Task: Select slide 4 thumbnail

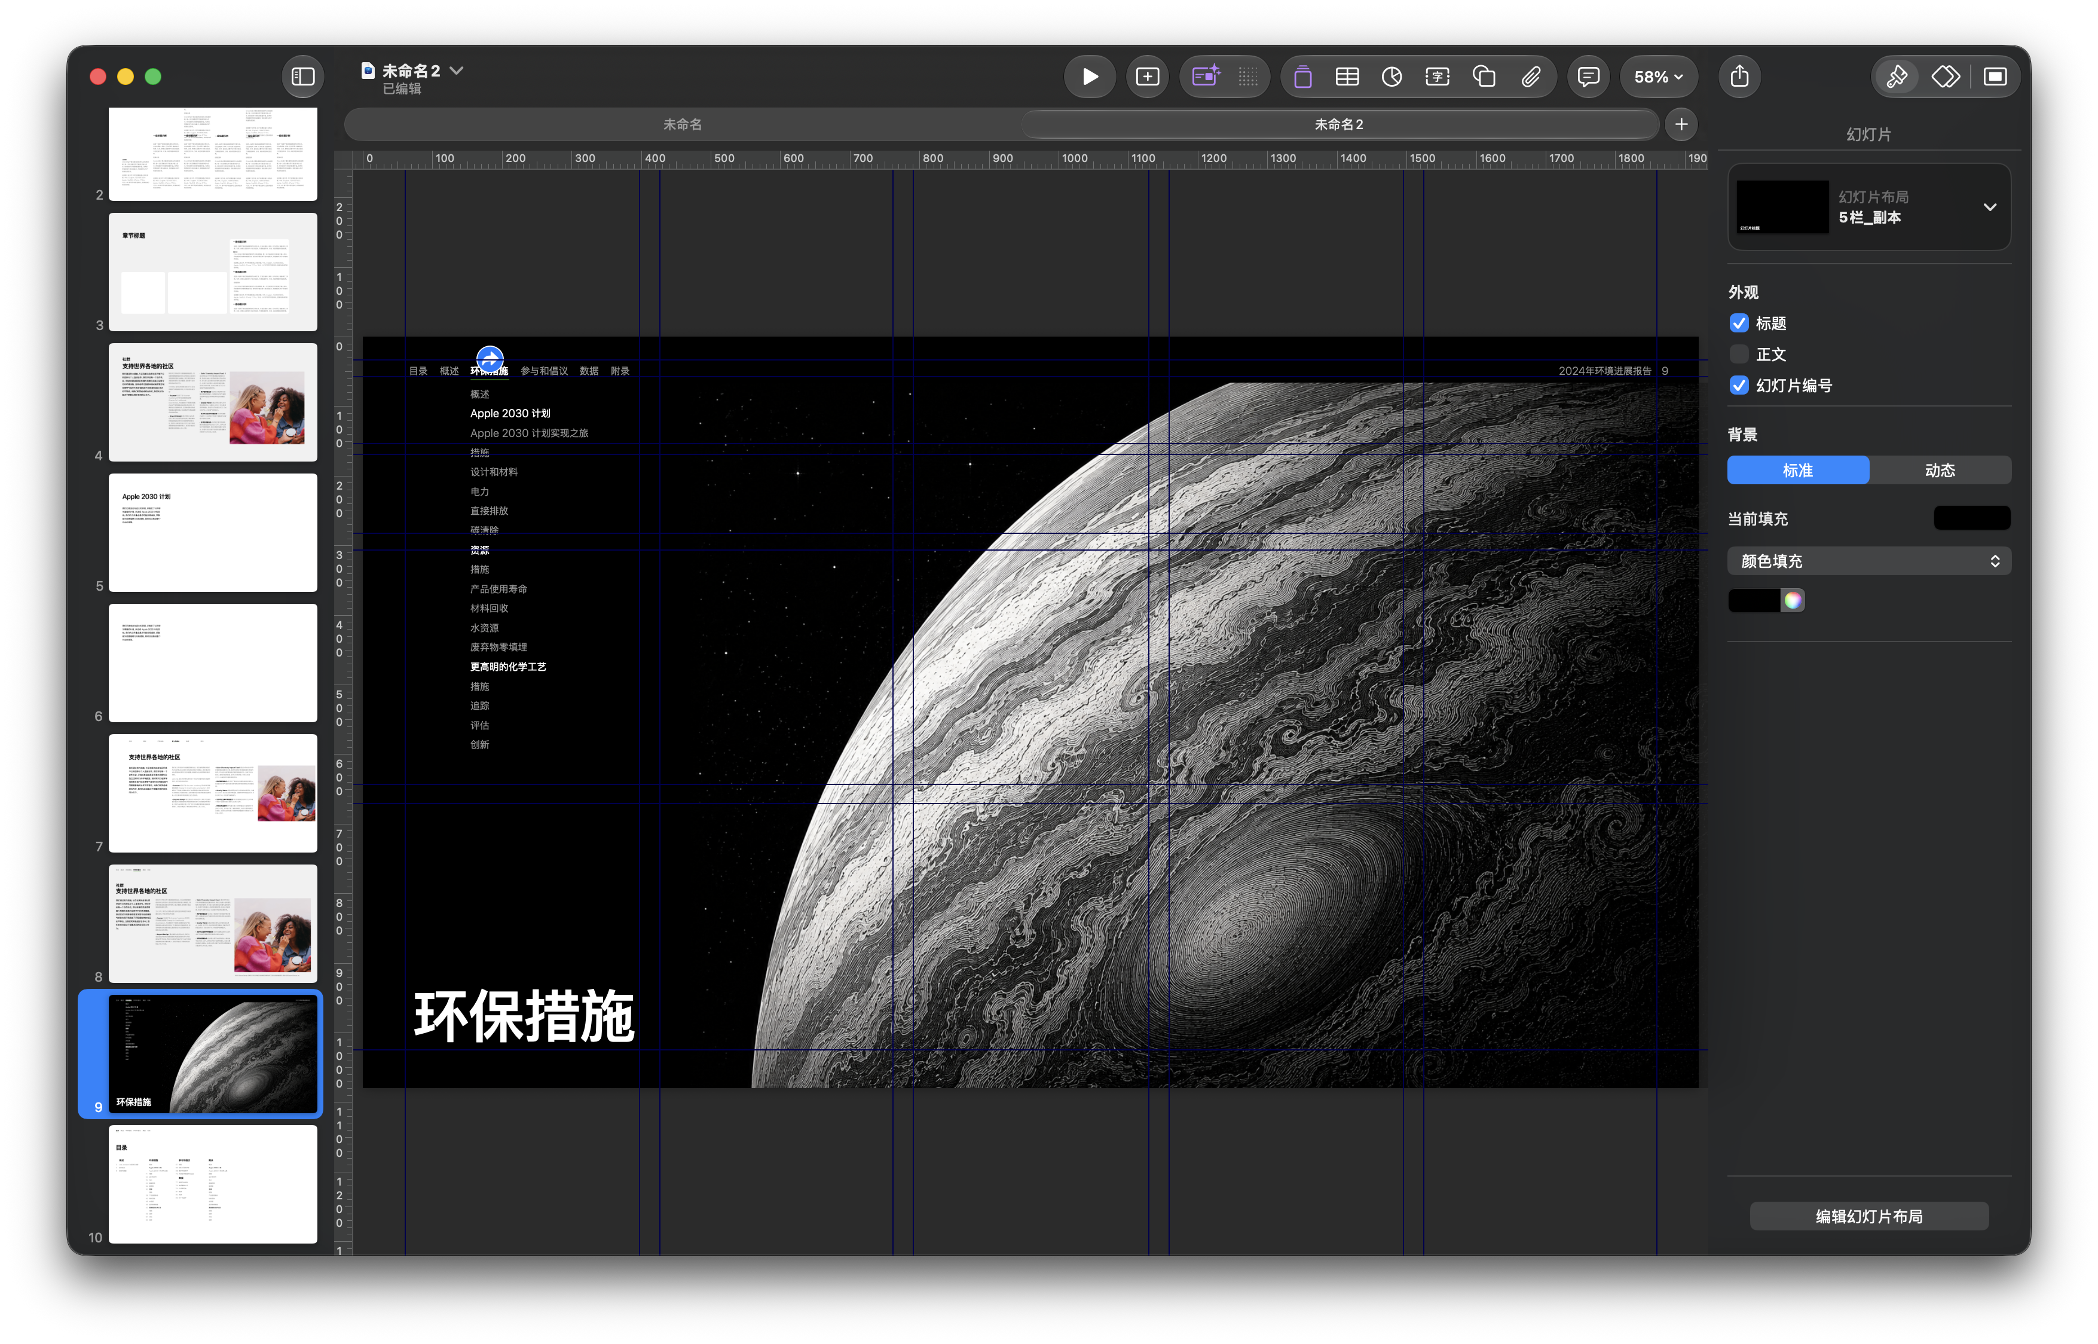Action: click(213, 402)
